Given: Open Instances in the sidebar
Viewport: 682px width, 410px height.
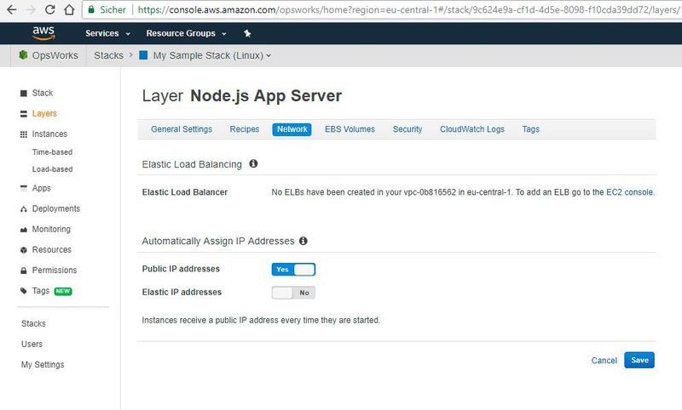Looking at the screenshot, I should tap(49, 134).
